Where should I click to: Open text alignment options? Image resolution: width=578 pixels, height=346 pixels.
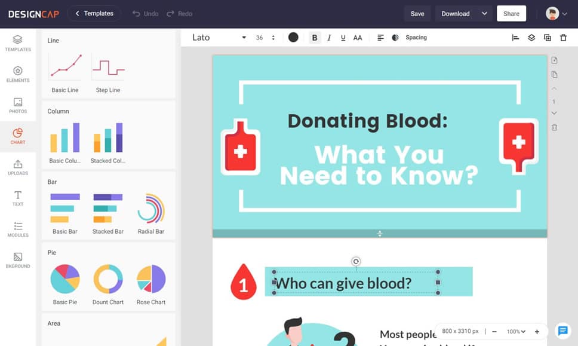pyautogui.click(x=380, y=38)
